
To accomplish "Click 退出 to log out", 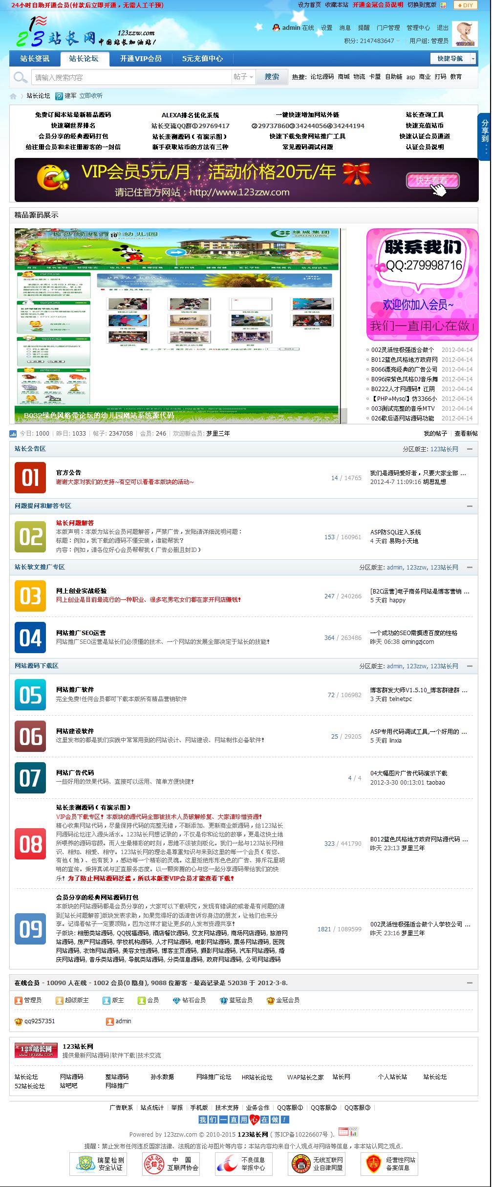I will click(x=443, y=28).
